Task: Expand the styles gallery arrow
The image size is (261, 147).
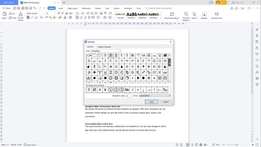Action: (x=161, y=18)
